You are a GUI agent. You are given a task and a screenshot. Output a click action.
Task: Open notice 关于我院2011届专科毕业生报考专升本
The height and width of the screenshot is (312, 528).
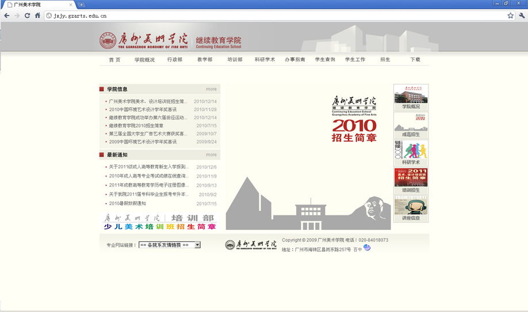[x=148, y=194]
